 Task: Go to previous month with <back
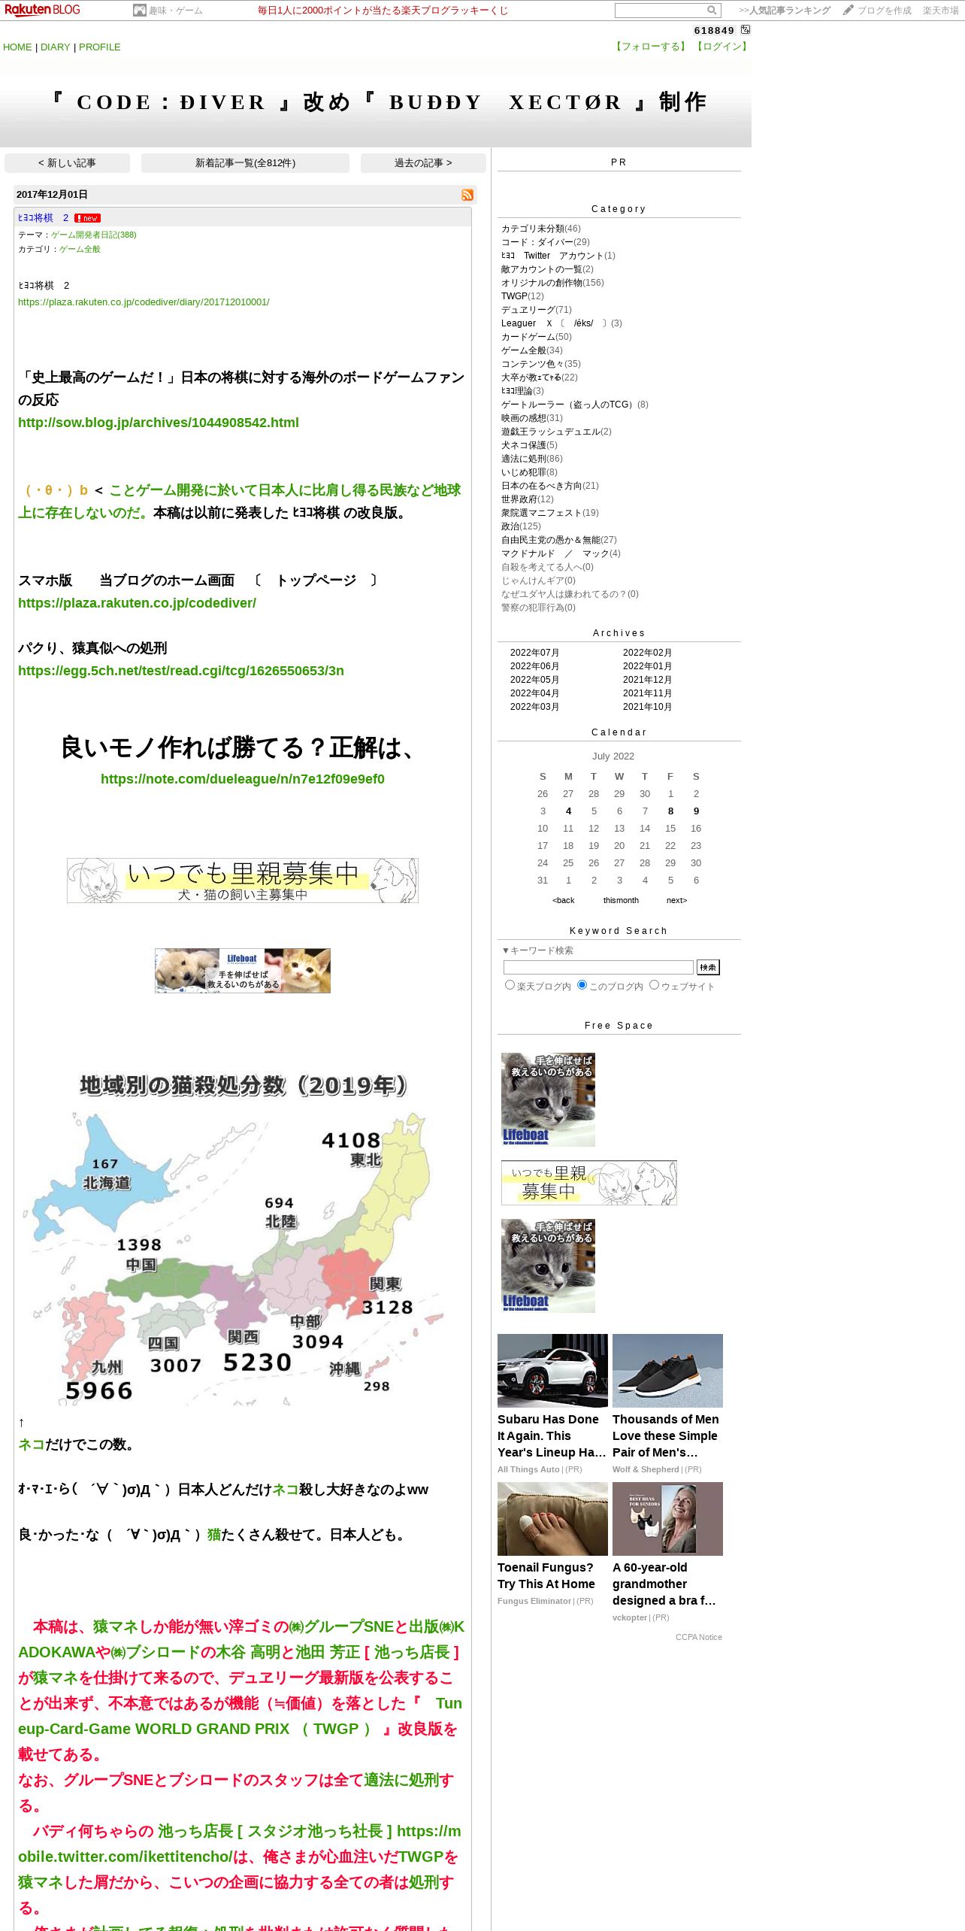tap(563, 900)
